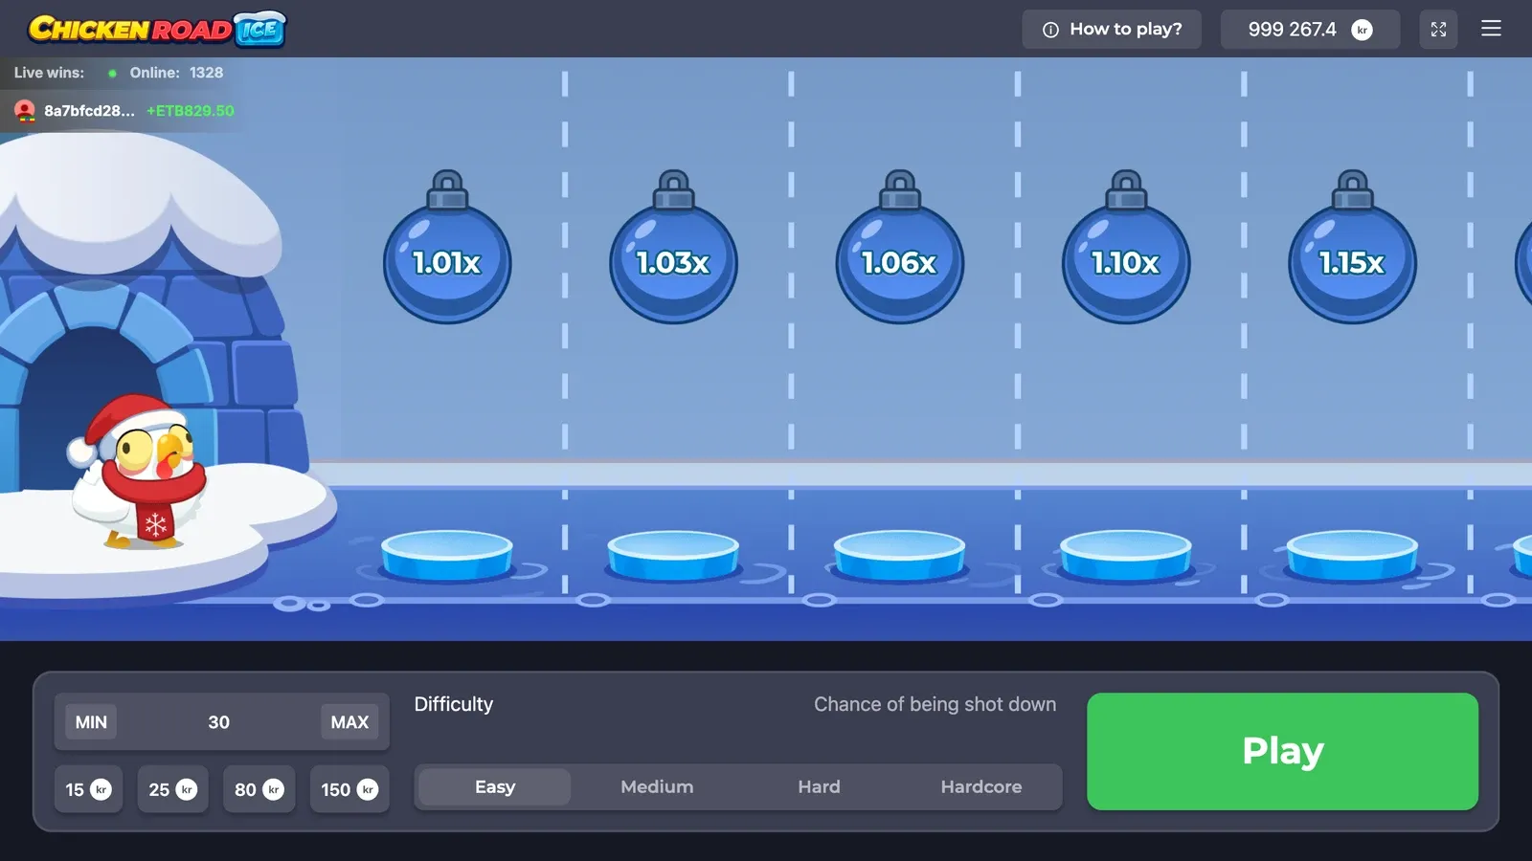Open the hamburger menu icon

[x=1491, y=29]
